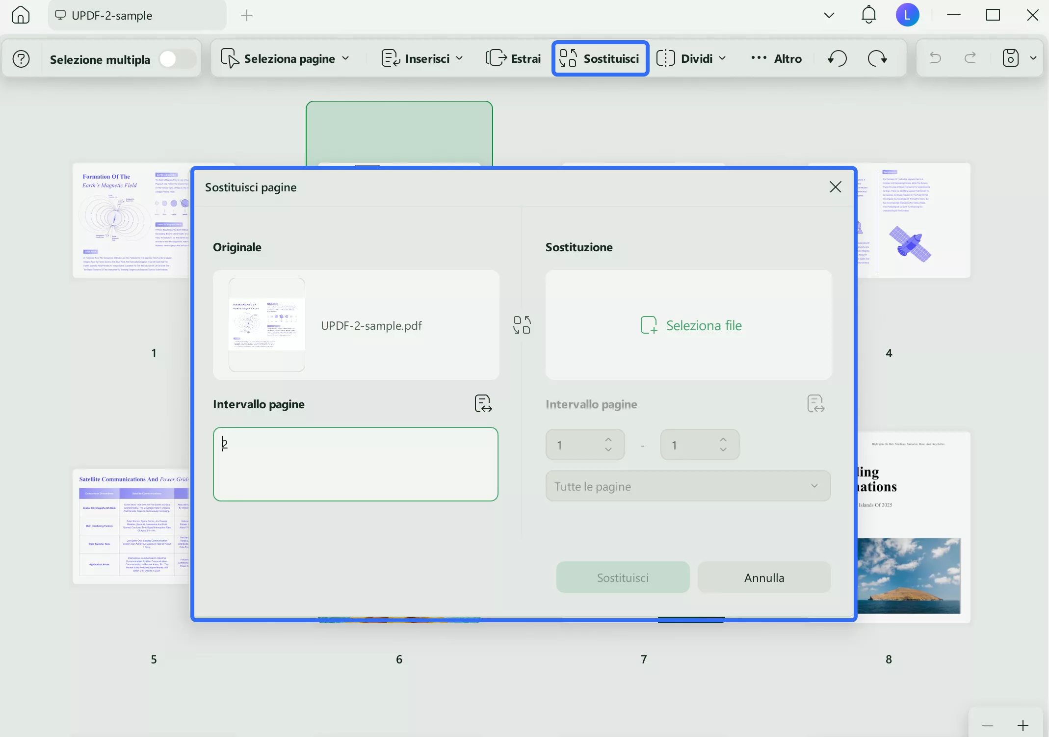Click the save icon in toolbar
The width and height of the screenshot is (1049, 737).
1010,58
